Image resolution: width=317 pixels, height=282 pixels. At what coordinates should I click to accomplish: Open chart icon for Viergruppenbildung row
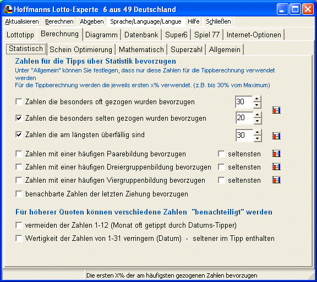pyautogui.click(x=276, y=180)
